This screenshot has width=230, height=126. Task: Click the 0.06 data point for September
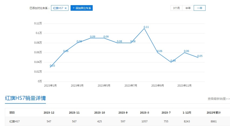158,52
